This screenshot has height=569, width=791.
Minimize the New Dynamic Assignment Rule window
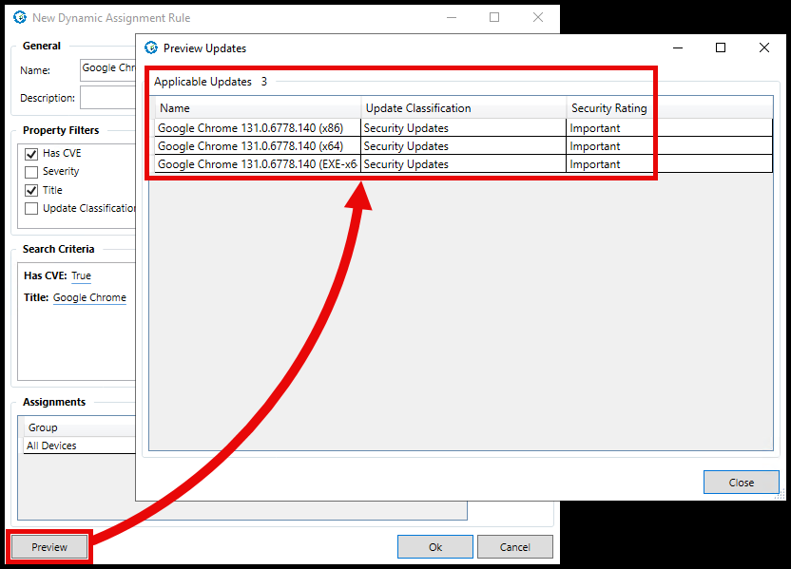pos(452,18)
